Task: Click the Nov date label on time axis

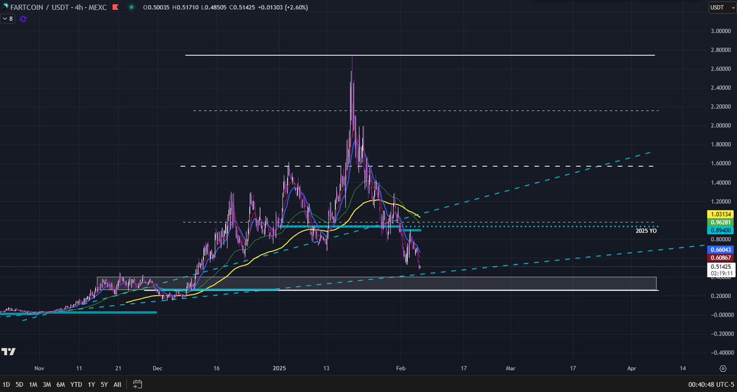Action: point(40,369)
